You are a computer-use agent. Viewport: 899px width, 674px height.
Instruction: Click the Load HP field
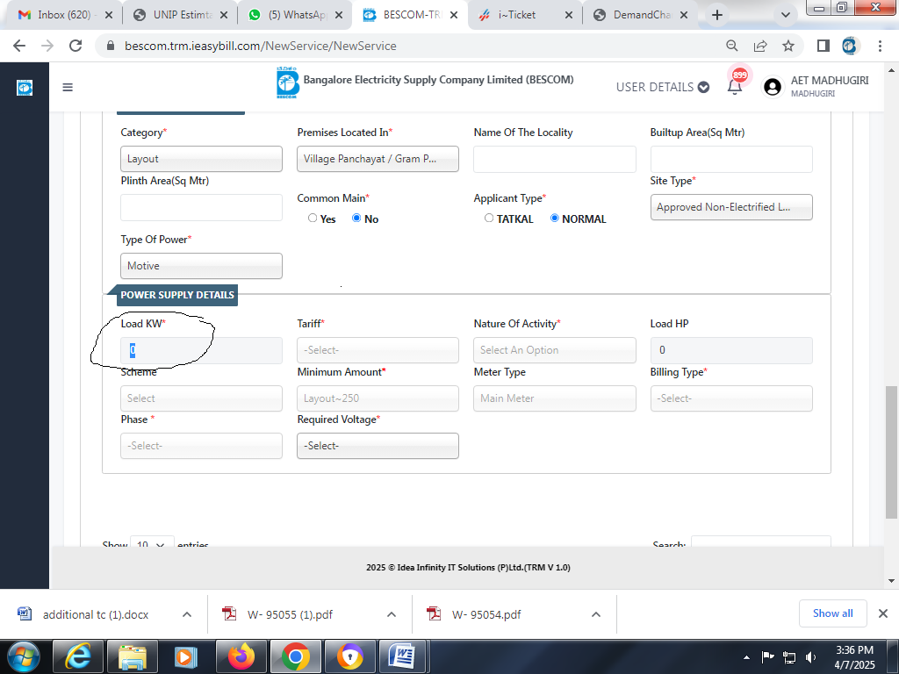coord(731,350)
